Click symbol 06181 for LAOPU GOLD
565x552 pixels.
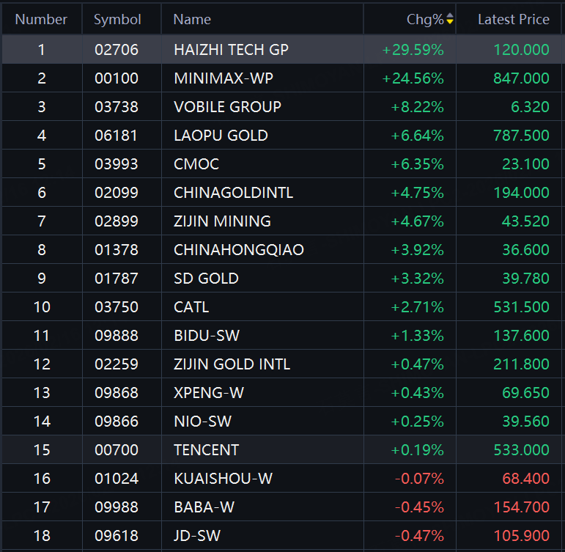tap(116, 136)
